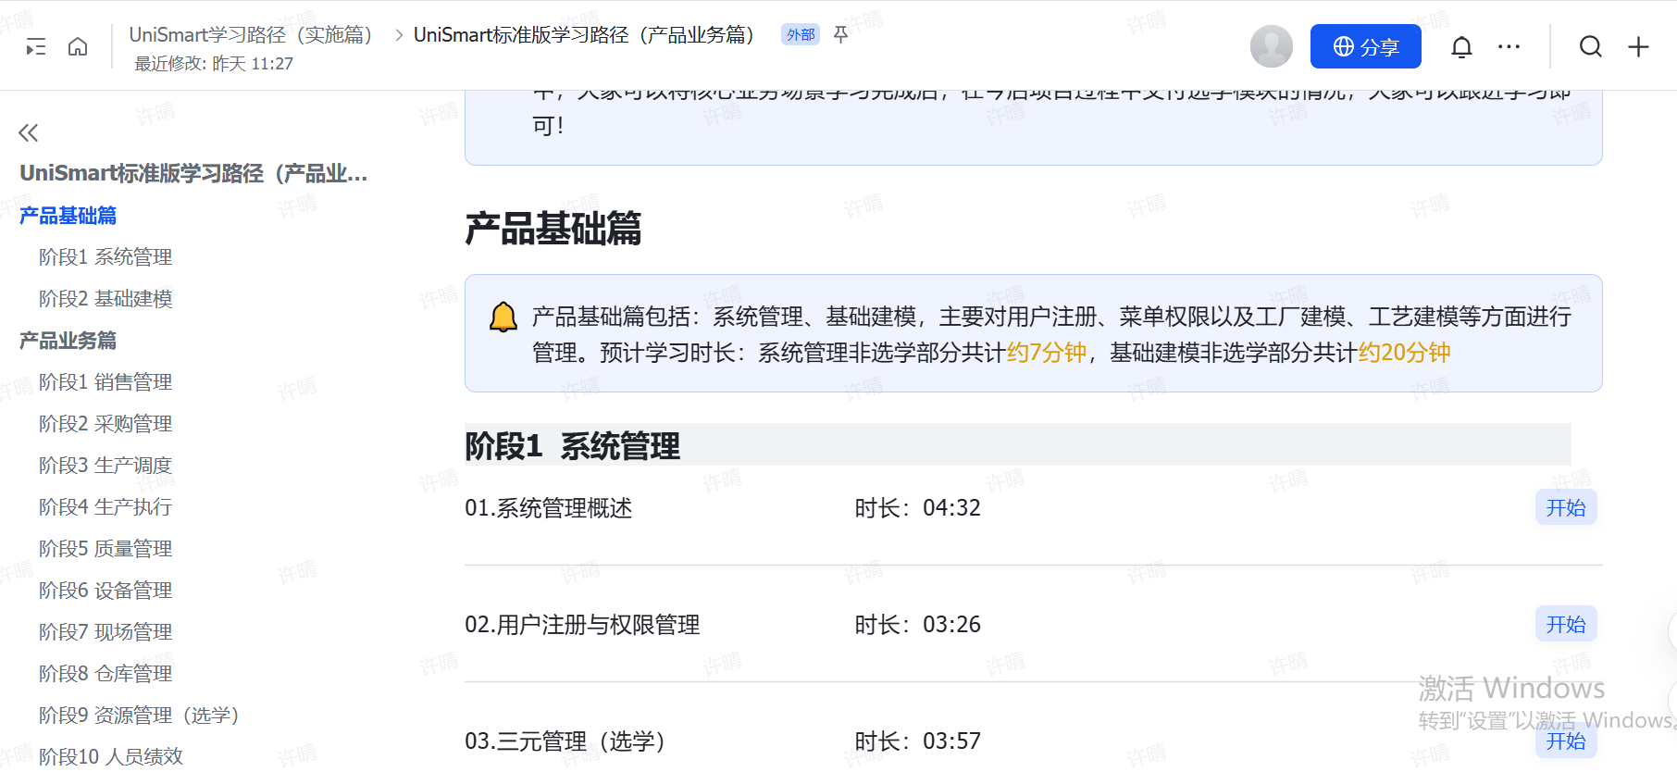Viewport: 1677px width, 772px height.
Task: Jump to 产品业务篇 section in outline
Action: (x=68, y=341)
